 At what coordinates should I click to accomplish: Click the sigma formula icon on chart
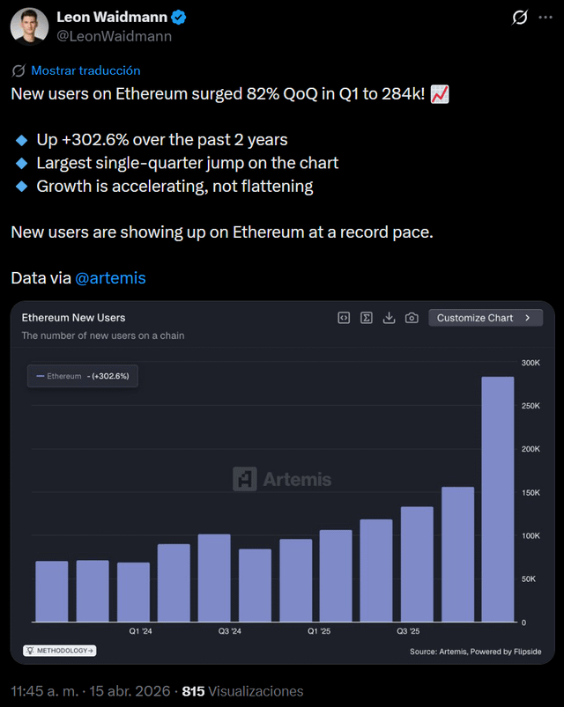click(367, 318)
